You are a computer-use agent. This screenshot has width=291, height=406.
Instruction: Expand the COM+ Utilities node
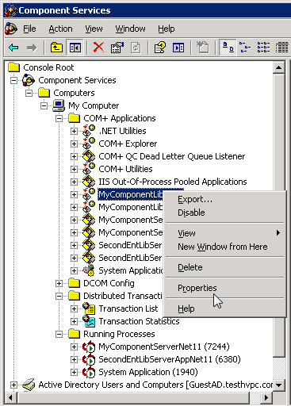(x=74, y=169)
